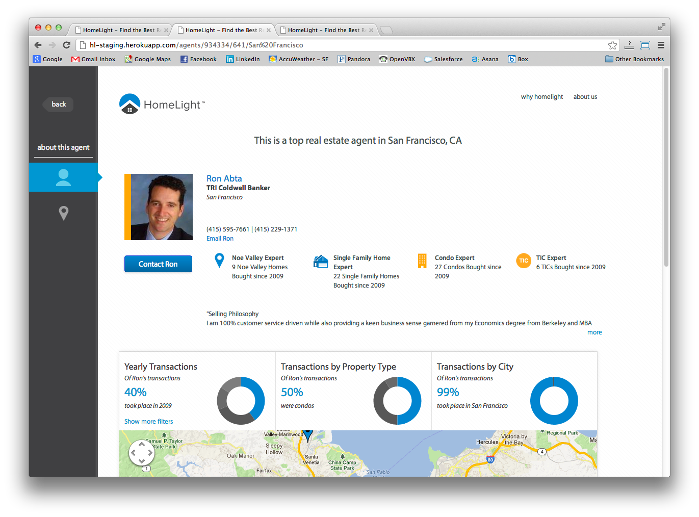The width and height of the screenshot is (699, 517).
Task: Click the Condo Expert building icon
Action: [422, 261]
